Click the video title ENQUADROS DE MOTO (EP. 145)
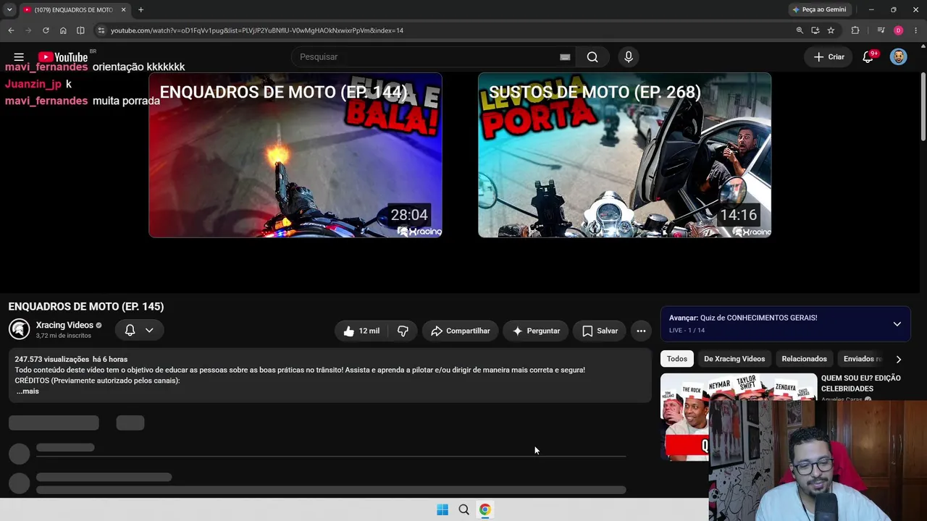This screenshot has width=927, height=521. (x=86, y=307)
